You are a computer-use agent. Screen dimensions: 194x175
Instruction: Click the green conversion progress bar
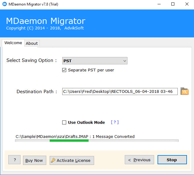tap(97, 141)
